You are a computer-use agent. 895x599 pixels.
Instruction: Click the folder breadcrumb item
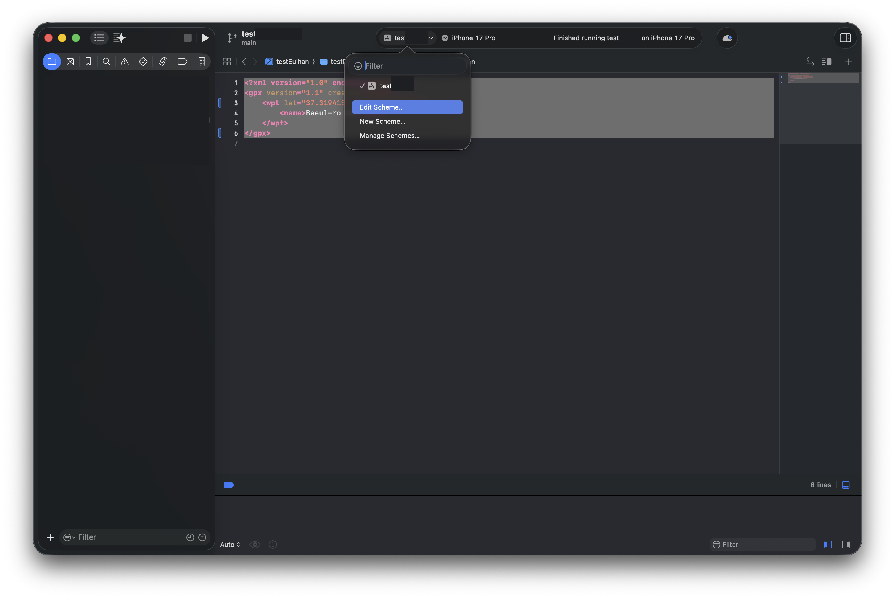point(332,62)
